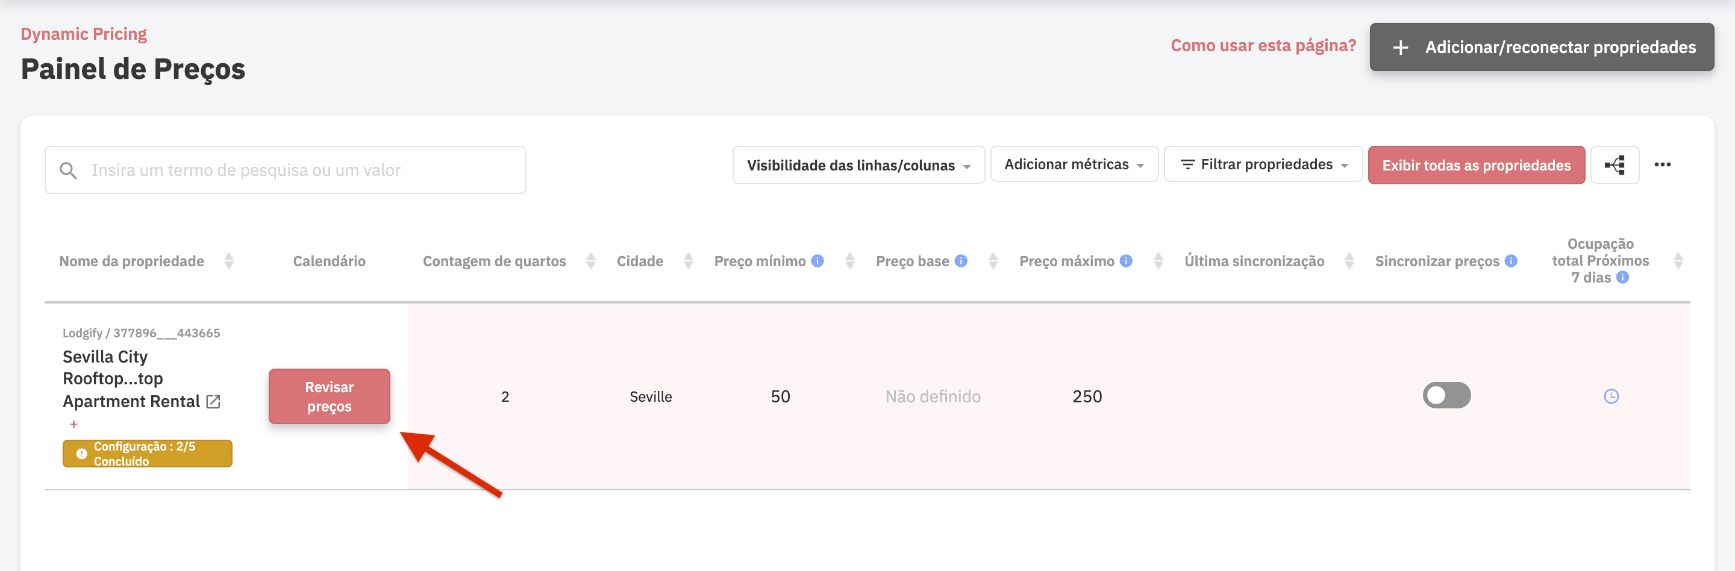Image resolution: width=1735 pixels, height=571 pixels.
Task: Expand the Adicionar métricas dropdown
Action: pos(1074,164)
